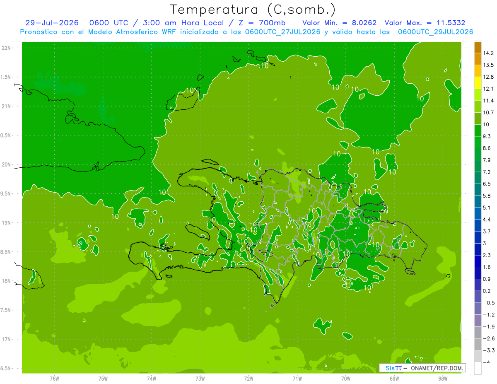Click the "12.1" value on color scale
The image size is (497, 384).
(x=488, y=89)
